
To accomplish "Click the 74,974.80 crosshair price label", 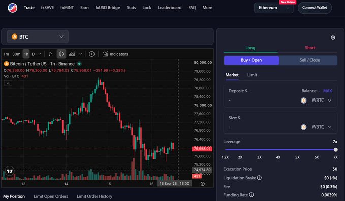I will pos(202,170).
